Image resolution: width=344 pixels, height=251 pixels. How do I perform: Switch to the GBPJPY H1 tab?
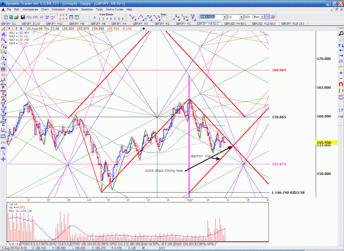pyautogui.click(x=184, y=24)
